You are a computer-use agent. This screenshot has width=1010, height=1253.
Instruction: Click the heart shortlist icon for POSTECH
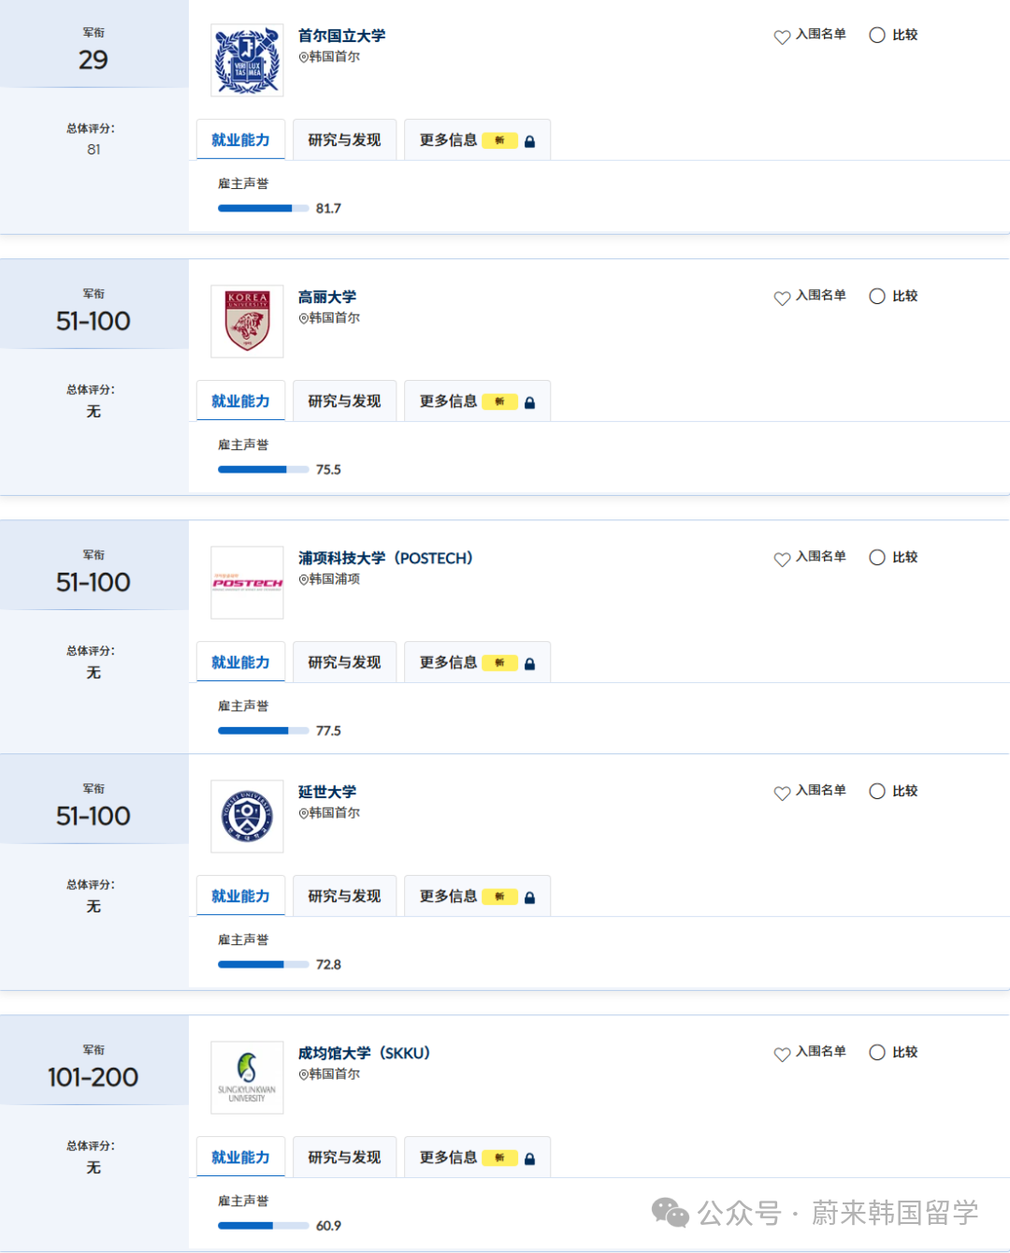[x=782, y=560]
